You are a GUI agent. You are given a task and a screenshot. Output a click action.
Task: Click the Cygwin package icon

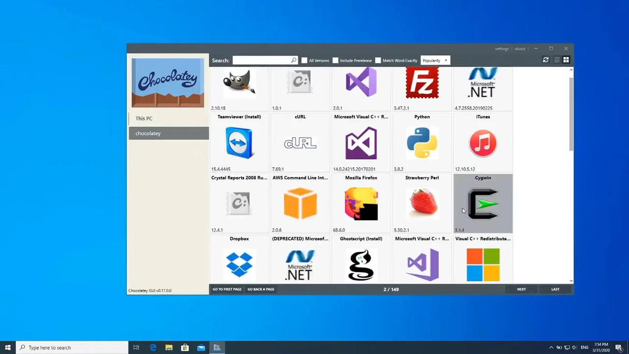(483, 203)
